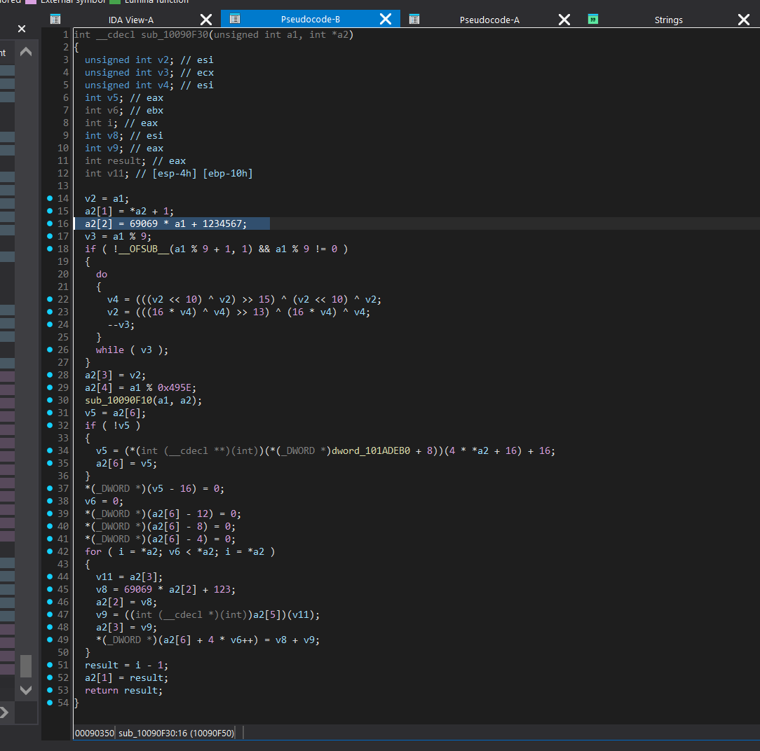
Task: Click the 'for' keyword on line 42
Action: click(x=93, y=551)
